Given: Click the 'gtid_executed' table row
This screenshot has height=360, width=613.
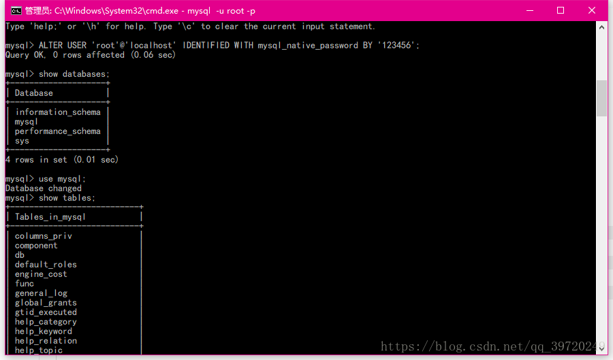Looking at the screenshot, I should pyautogui.click(x=46, y=312).
